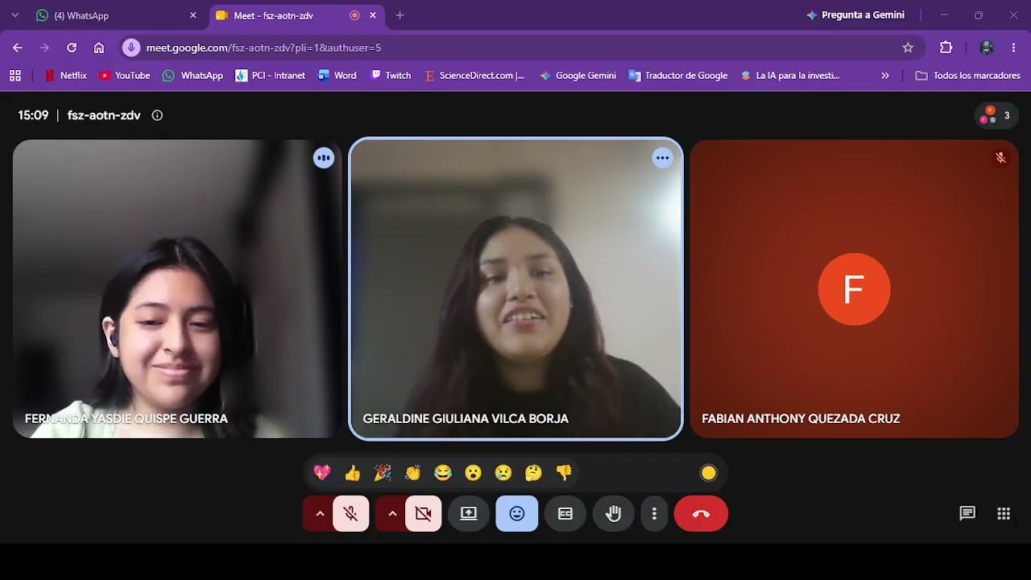Open more options menu in call controls
1031x580 pixels.
point(654,514)
